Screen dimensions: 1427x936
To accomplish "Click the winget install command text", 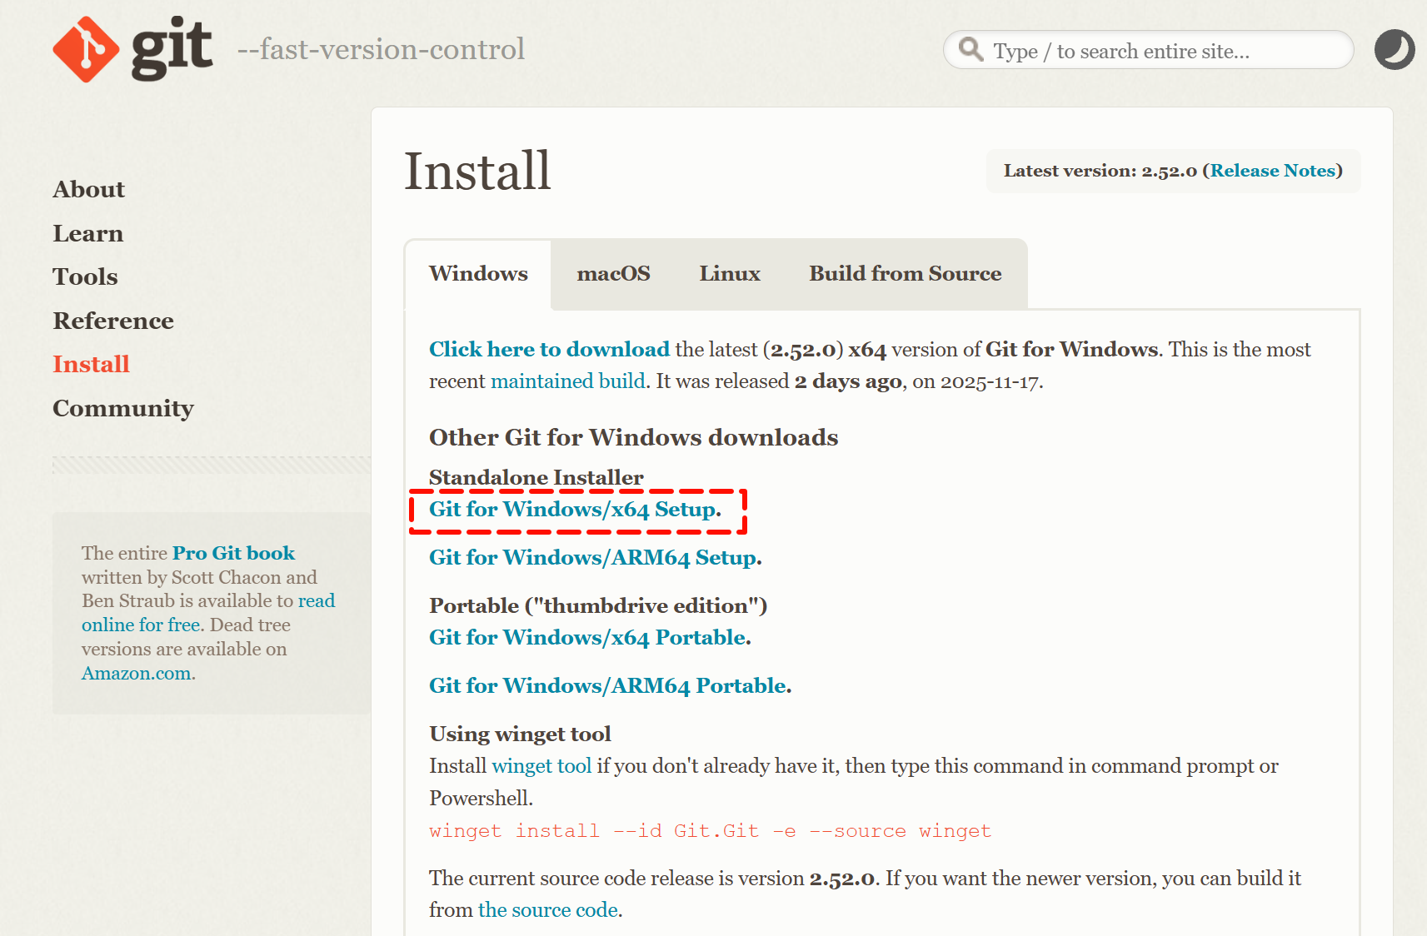I will tap(711, 831).
